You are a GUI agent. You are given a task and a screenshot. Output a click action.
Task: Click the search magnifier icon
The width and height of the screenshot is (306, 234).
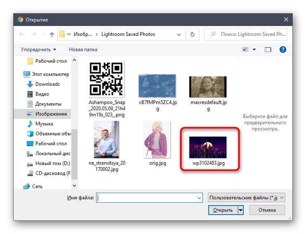point(213,34)
